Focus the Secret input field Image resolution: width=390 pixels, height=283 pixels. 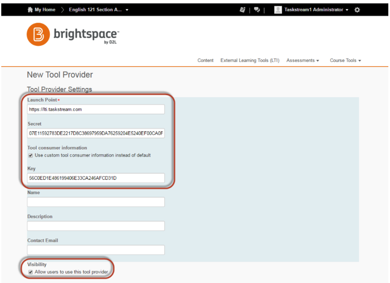coord(96,133)
